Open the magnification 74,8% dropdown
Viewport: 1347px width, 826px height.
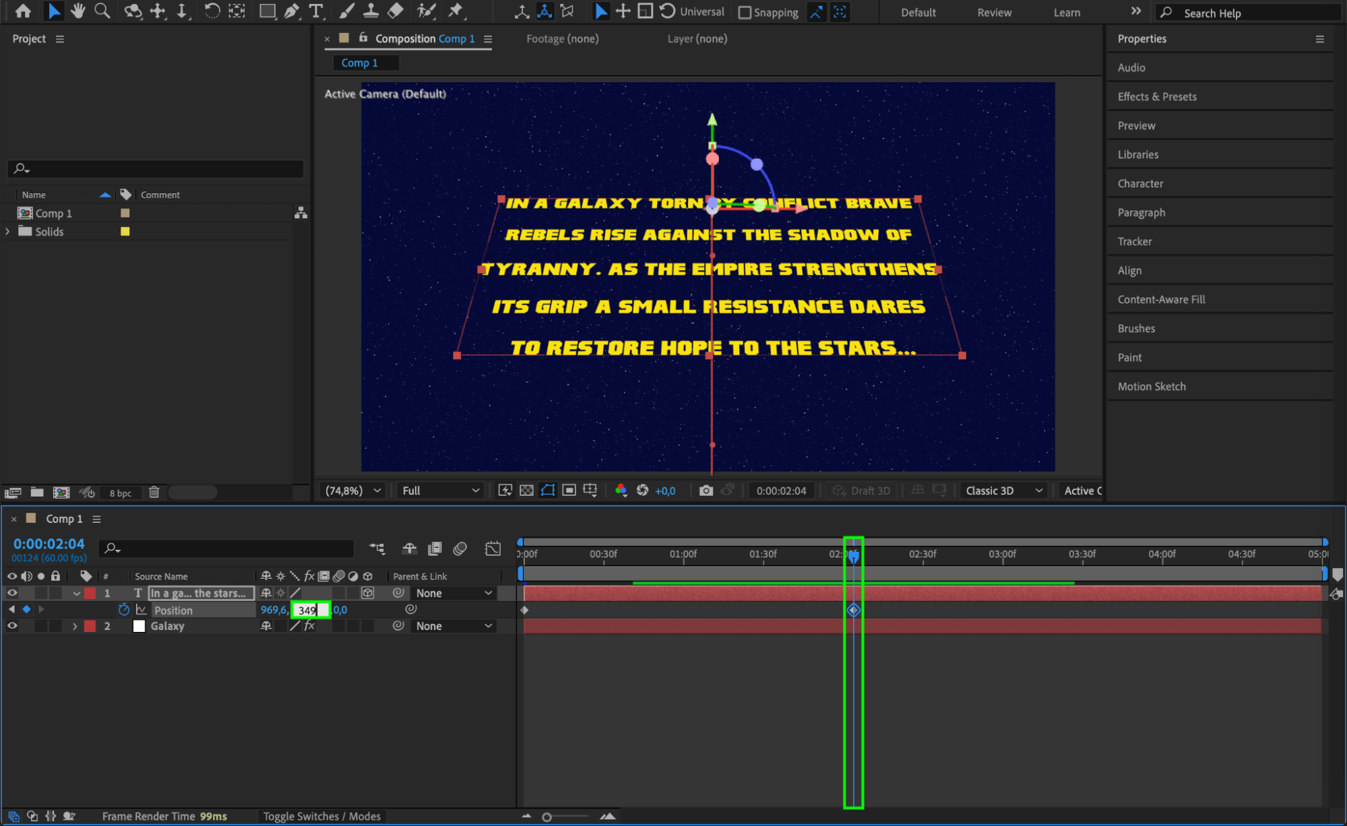352,490
